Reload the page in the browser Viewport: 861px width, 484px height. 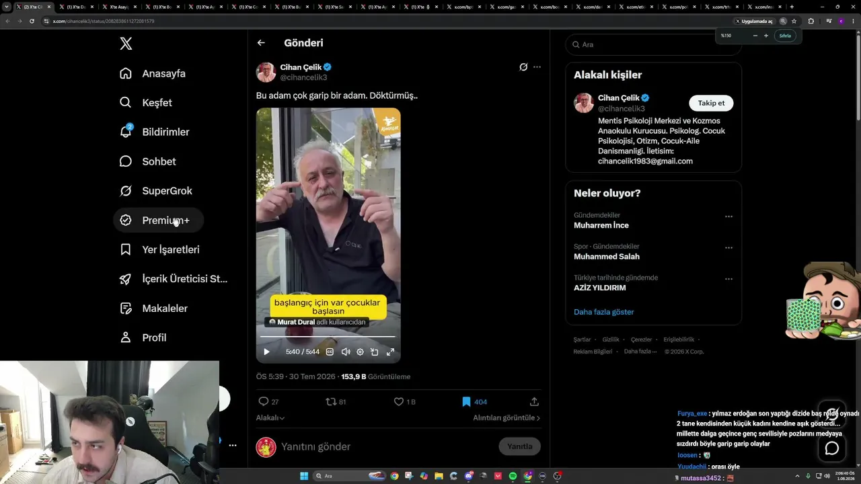click(30, 21)
